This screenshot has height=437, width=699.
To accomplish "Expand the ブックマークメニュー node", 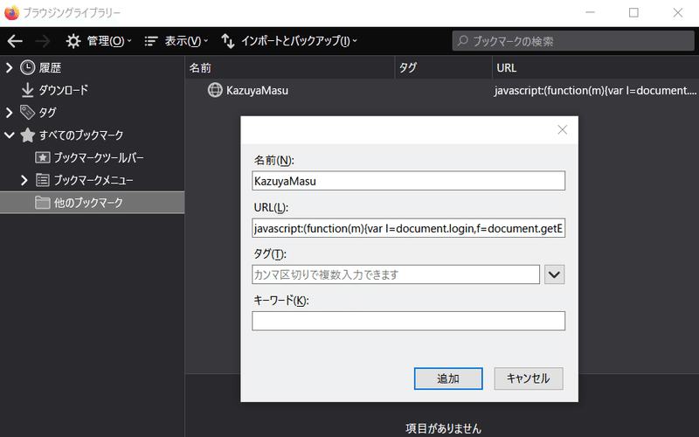I will (x=24, y=180).
